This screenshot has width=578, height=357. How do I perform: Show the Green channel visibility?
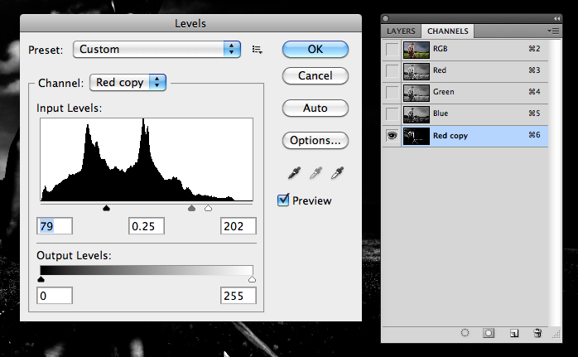[392, 92]
